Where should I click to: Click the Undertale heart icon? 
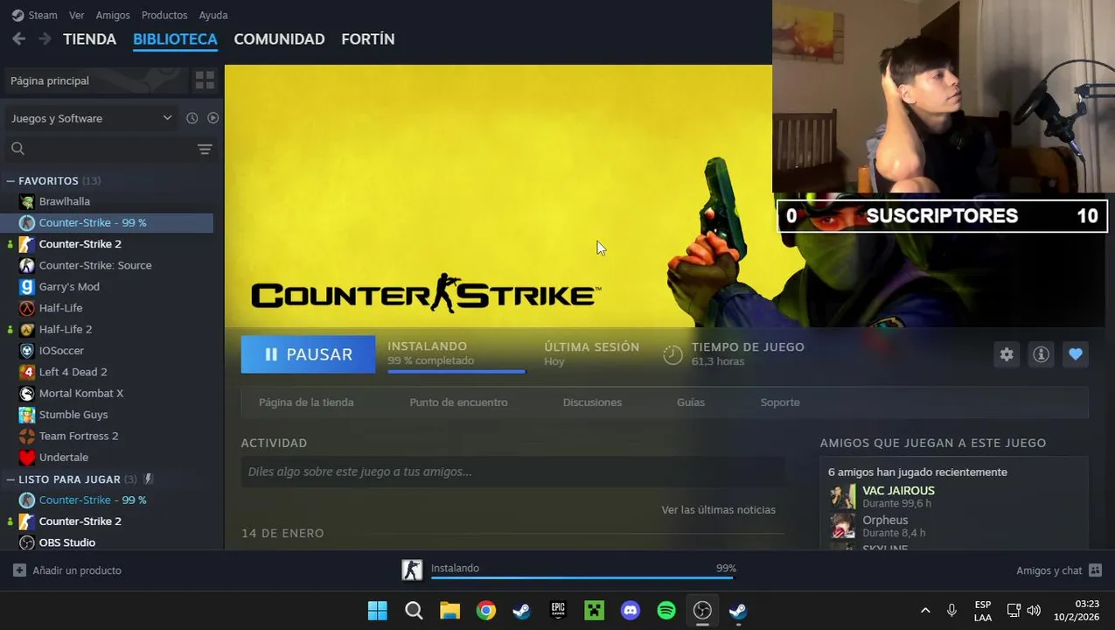pyautogui.click(x=27, y=457)
